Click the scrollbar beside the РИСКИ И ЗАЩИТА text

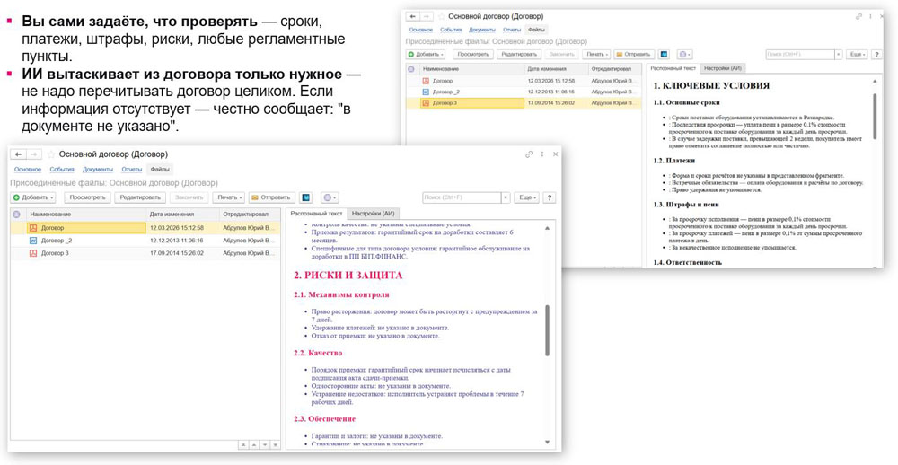point(547,329)
